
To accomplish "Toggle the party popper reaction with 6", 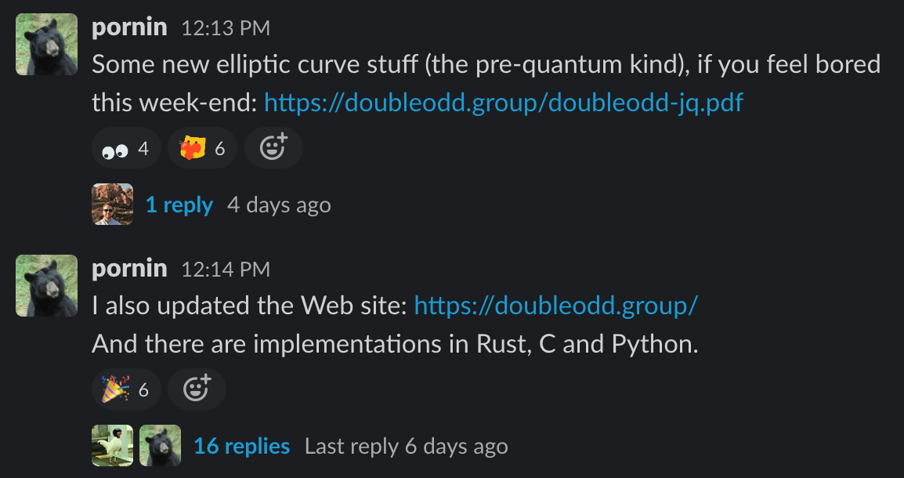I will coord(125,389).
